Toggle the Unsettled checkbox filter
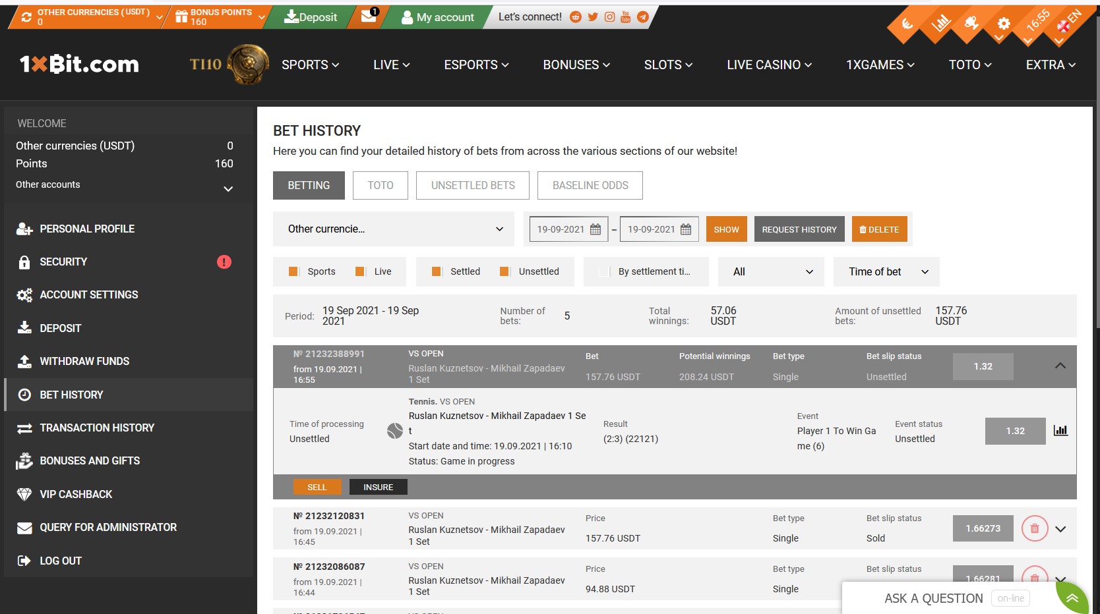Viewport: 1100px width, 614px height. coord(504,271)
